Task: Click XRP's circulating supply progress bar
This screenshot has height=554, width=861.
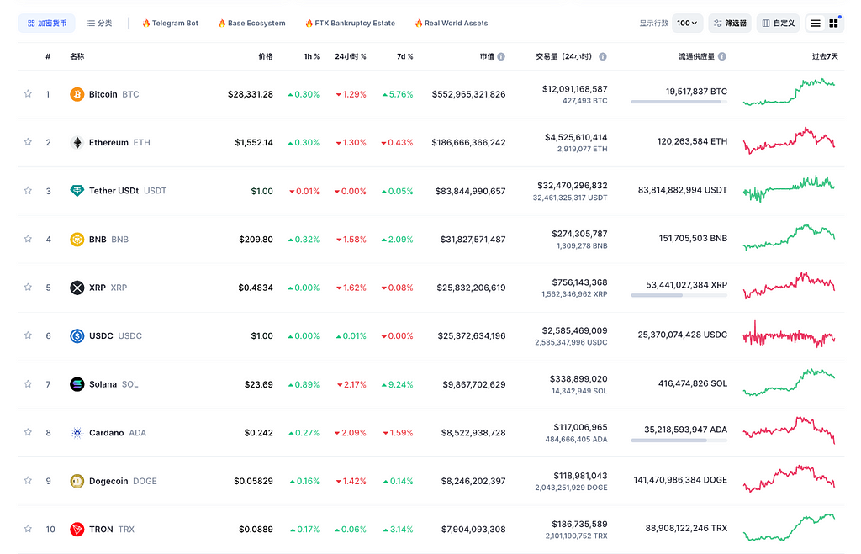Action: click(679, 295)
